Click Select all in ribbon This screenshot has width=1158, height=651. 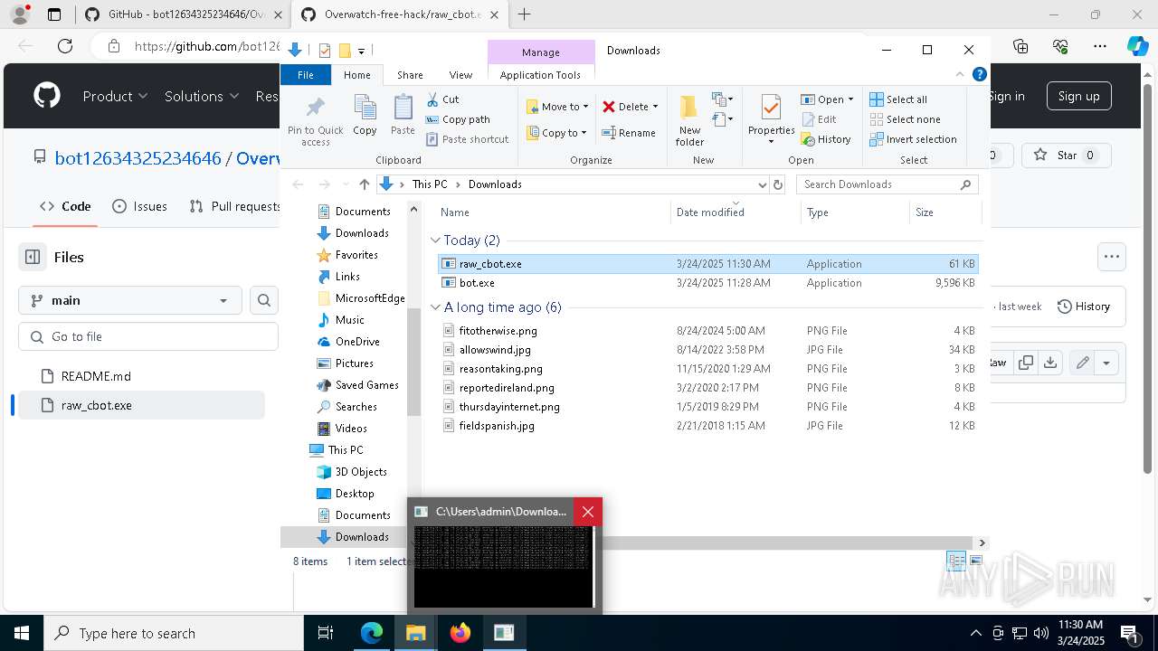point(898,99)
